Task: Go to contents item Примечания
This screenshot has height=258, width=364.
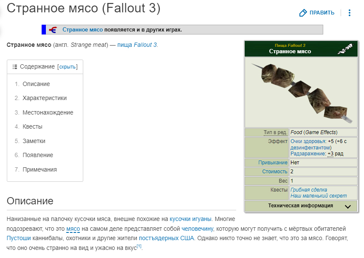Action: click(40, 169)
